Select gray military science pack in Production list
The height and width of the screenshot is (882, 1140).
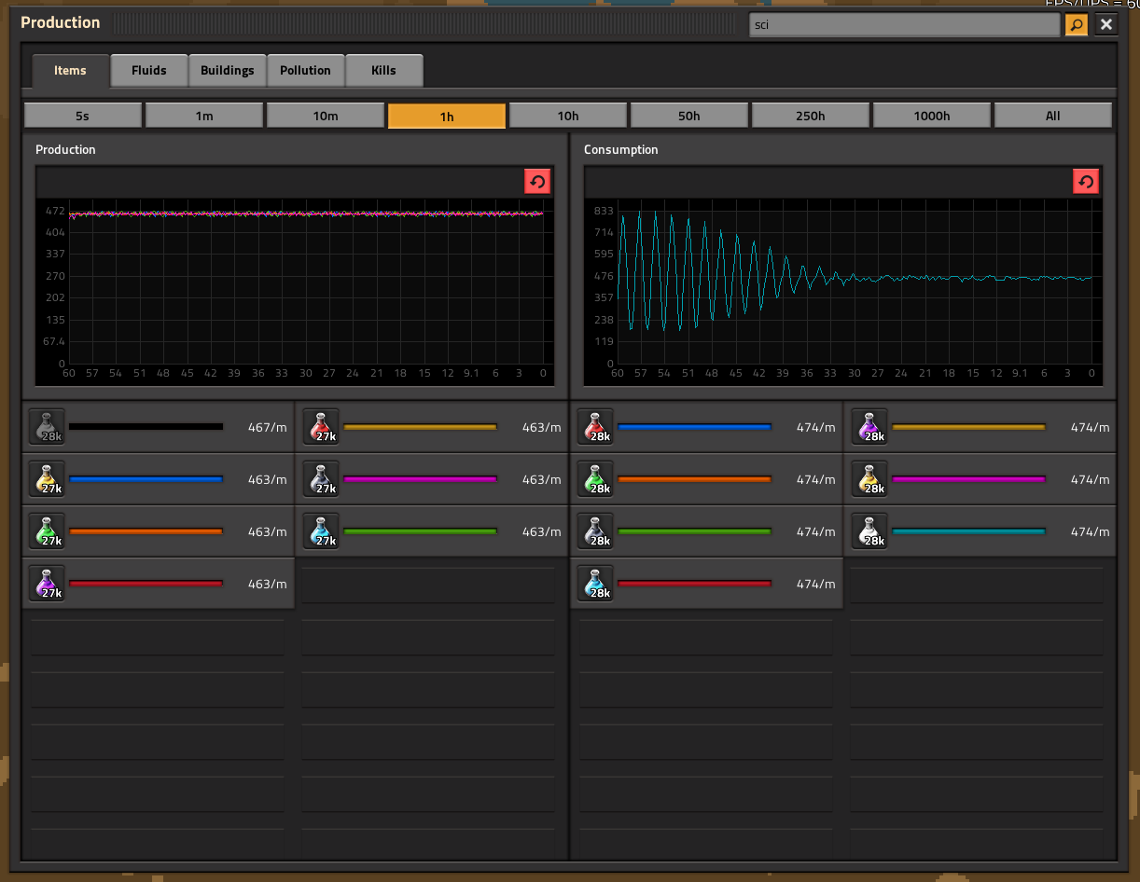point(321,479)
